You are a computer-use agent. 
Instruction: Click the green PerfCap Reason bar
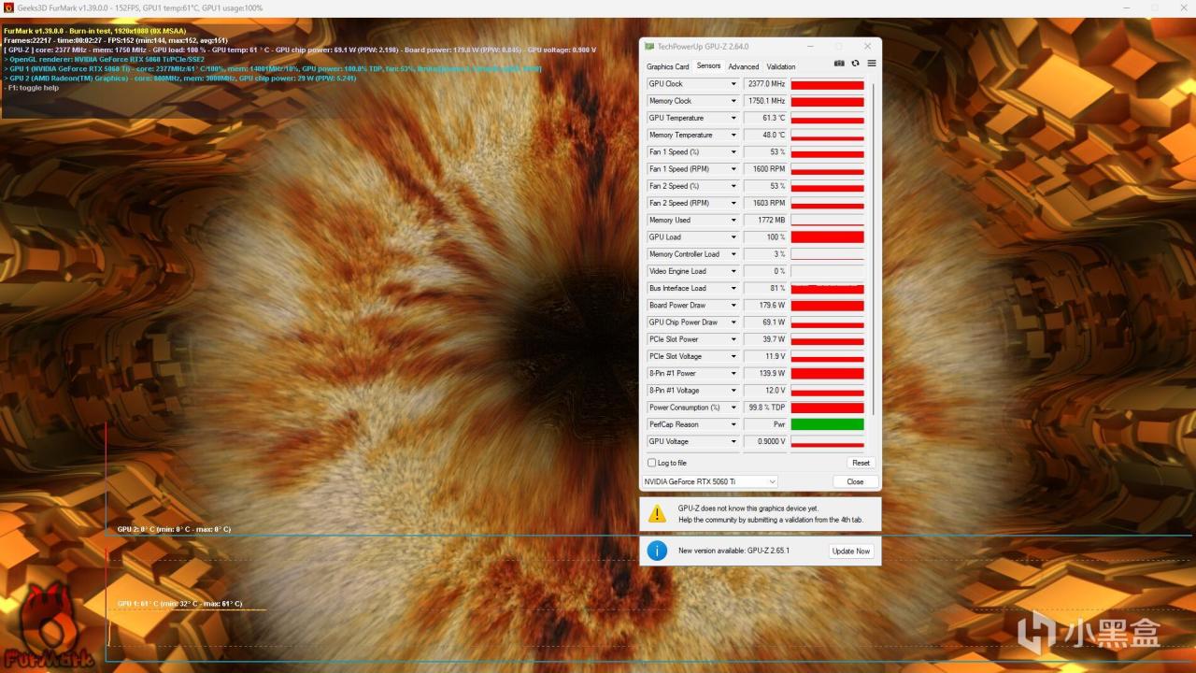point(827,424)
